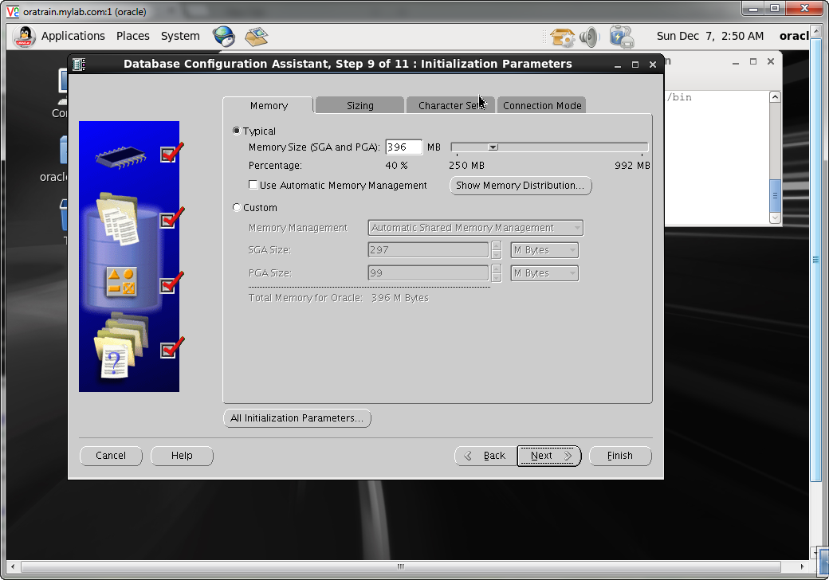Click the PGA Size input field
The image size is (829, 580).
click(x=428, y=273)
